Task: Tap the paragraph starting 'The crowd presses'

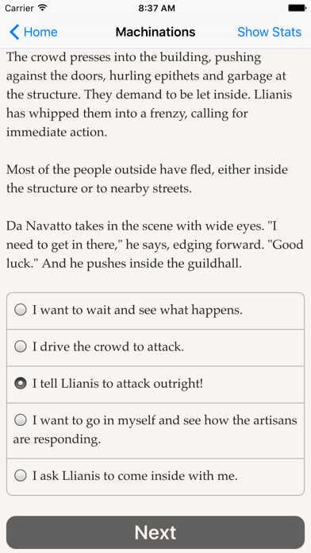Action: [x=149, y=95]
